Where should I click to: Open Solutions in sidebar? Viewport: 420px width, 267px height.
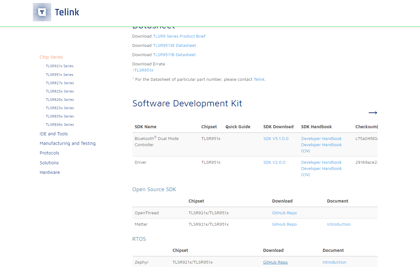(49, 163)
